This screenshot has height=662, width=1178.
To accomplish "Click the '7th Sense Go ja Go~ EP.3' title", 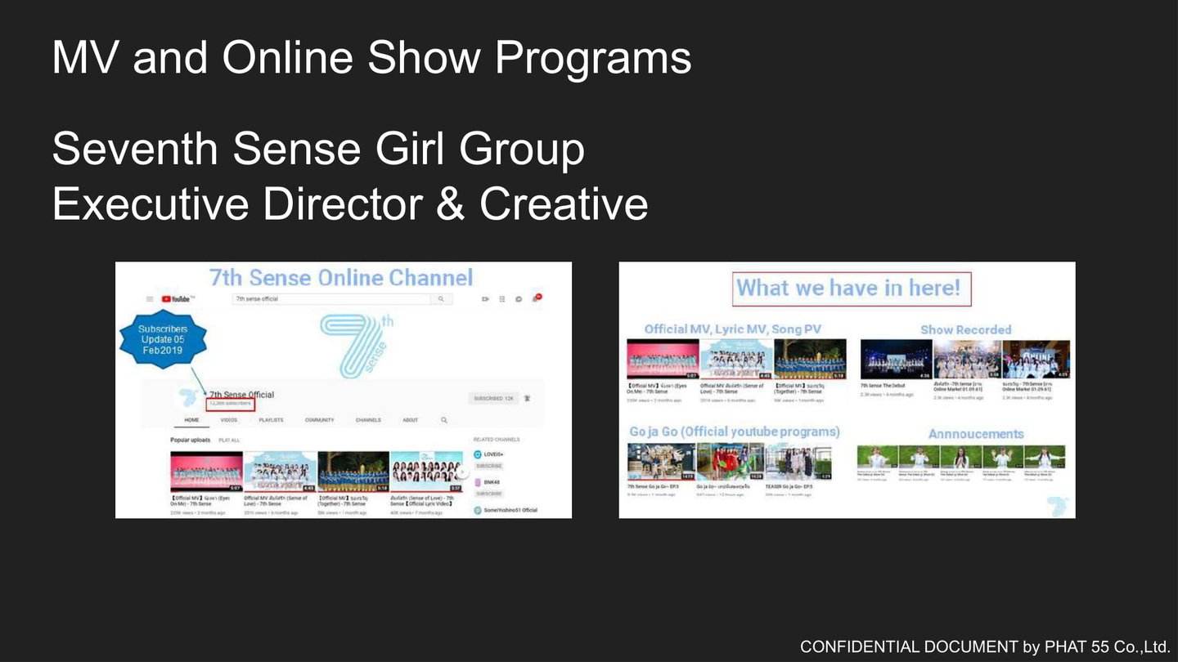I will click(653, 486).
